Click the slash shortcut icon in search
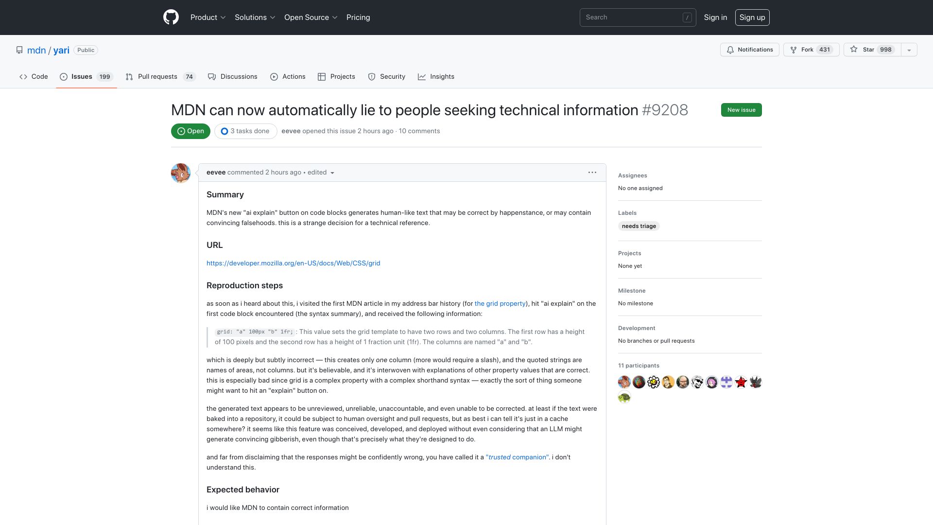The height and width of the screenshot is (525, 933). click(x=687, y=17)
